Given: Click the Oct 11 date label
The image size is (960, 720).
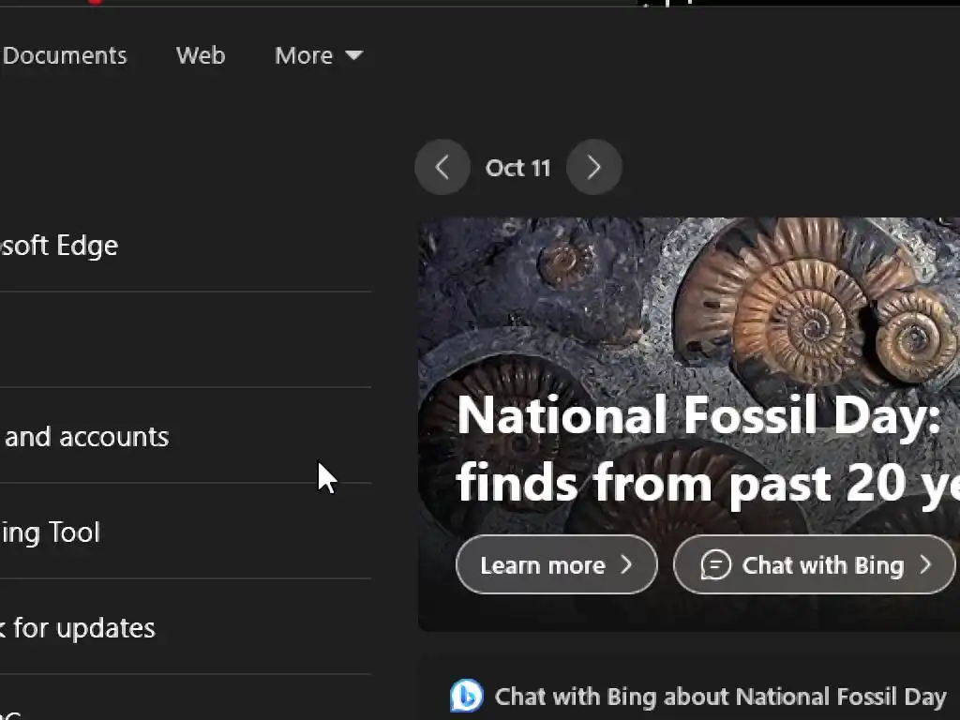Looking at the screenshot, I should (517, 168).
